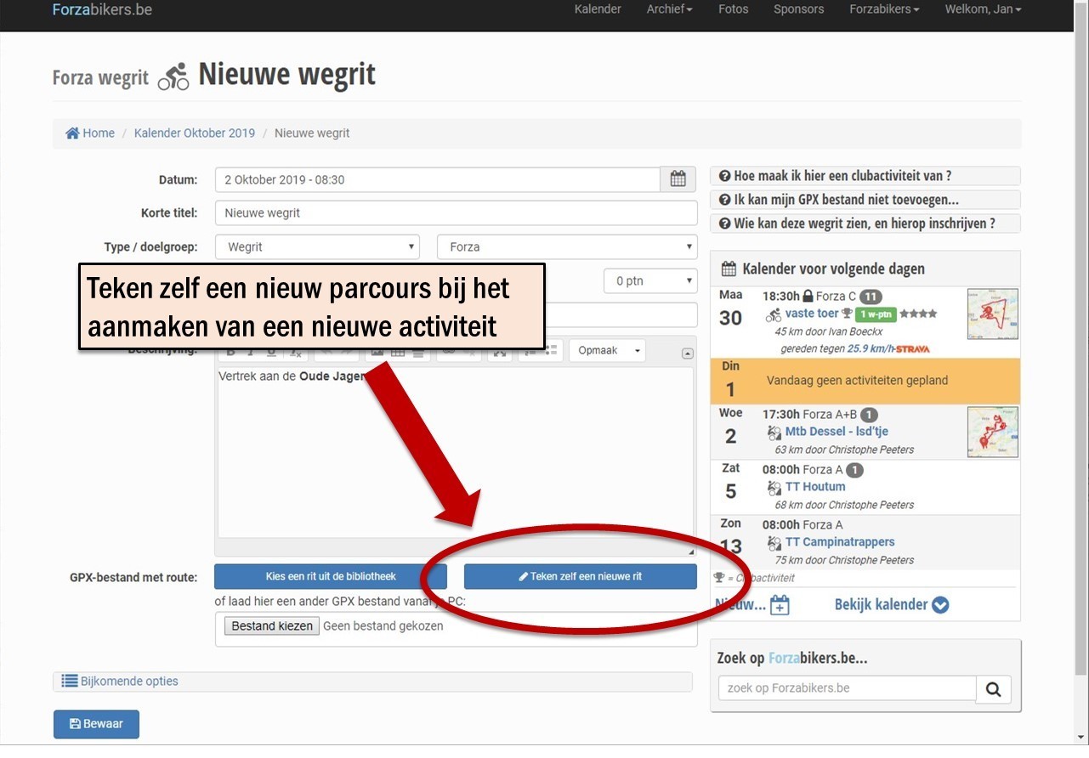Click the STRAVA logo
Image resolution: width=1089 pixels, height=758 pixels.
(x=911, y=349)
